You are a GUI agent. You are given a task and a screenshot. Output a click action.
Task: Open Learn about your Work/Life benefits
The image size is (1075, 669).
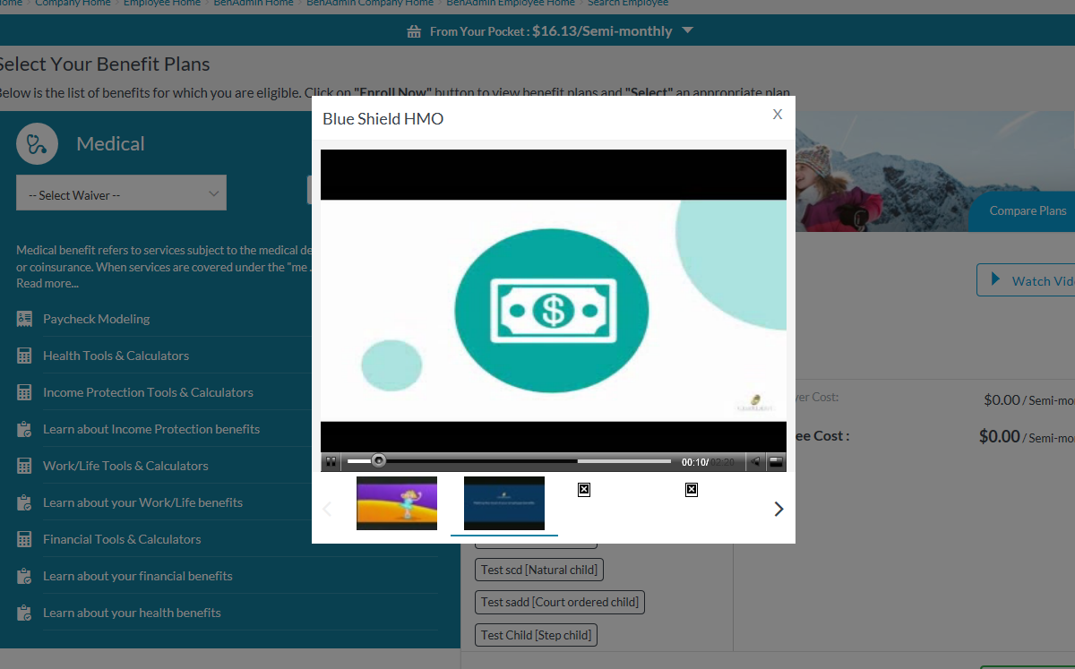pyautogui.click(x=142, y=502)
